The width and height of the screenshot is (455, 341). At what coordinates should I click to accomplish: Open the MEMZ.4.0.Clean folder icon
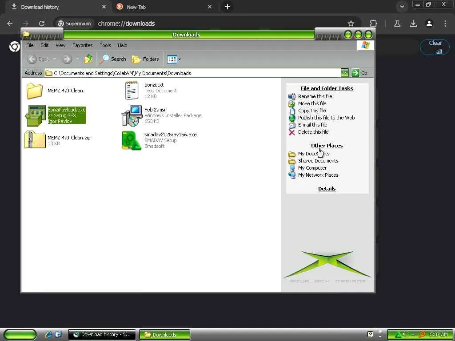click(35, 91)
